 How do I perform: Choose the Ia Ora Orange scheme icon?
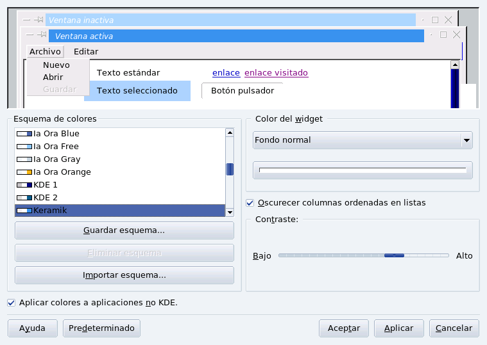click(24, 172)
